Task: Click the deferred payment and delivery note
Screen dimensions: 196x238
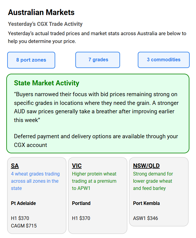Action: (x=96, y=141)
